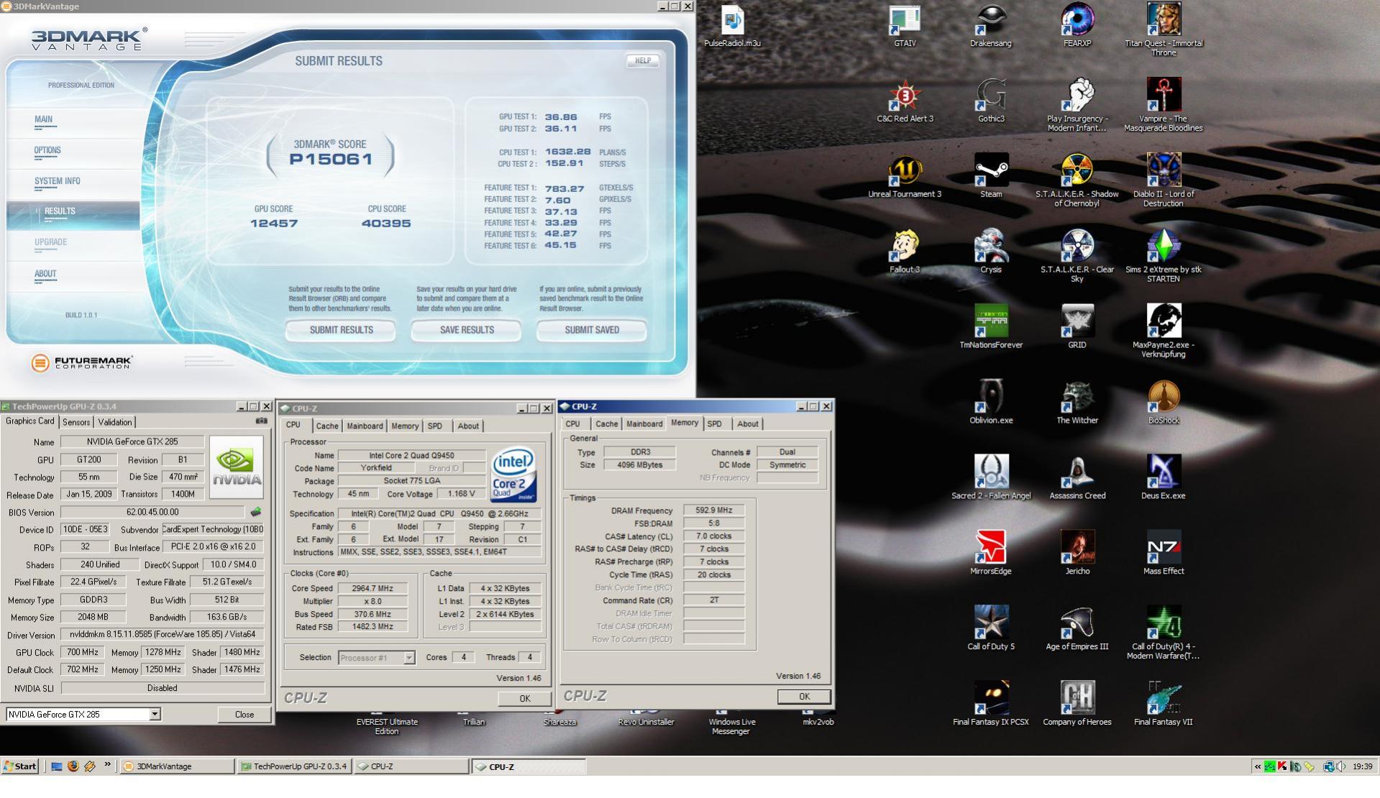Viewport: 1380px width, 798px height.
Task: Click the MirrorsEdge desktop shortcut
Action: click(990, 554)
